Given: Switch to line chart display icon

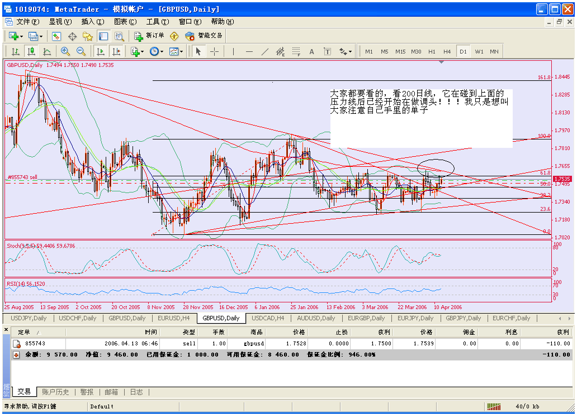Looking at the screenshot, I should pos(47,51).
